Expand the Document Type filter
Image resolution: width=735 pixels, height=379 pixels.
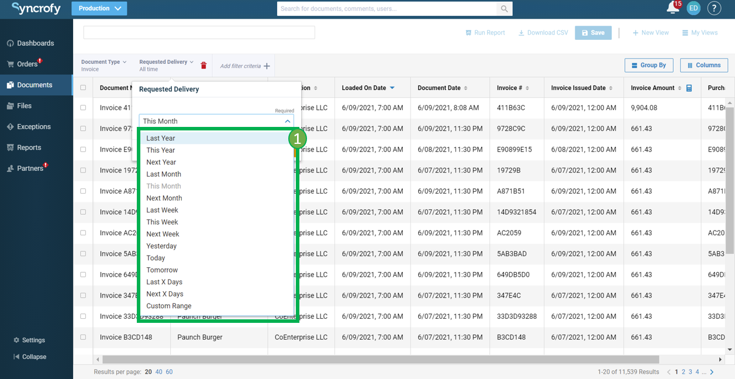(x=103, y=66)
